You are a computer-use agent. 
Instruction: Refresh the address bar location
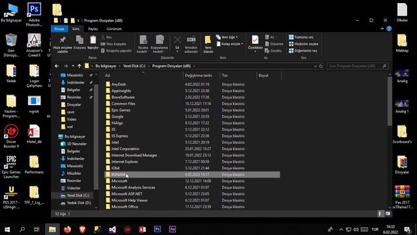(321, 66)
